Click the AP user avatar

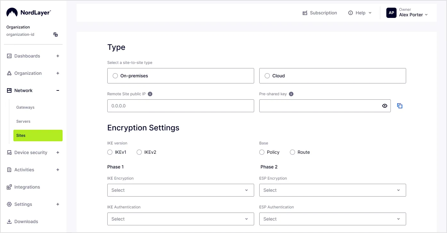pyautogui.click(x=391, y=13)
